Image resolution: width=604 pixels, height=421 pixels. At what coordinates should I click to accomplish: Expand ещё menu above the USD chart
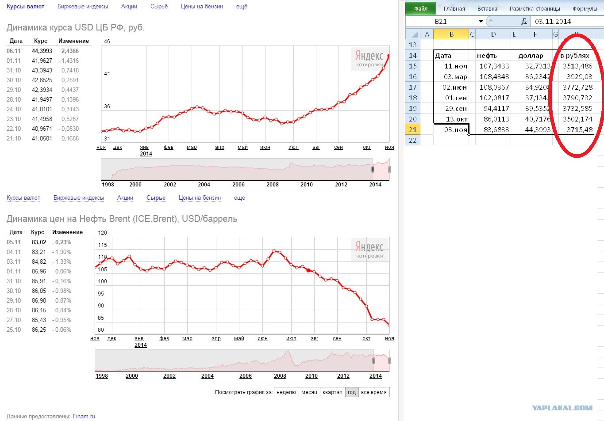coord(242,7)
